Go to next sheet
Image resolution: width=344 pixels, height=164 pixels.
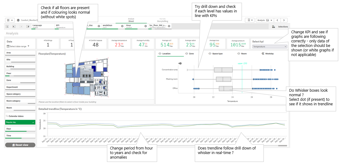tap(284, 20)
